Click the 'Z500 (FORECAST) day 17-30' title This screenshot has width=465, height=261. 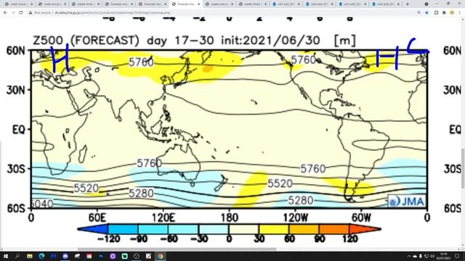click(x=123, y=41)
